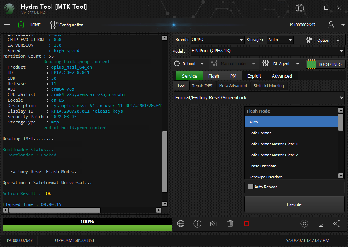Switch to the Service tab

189,76
